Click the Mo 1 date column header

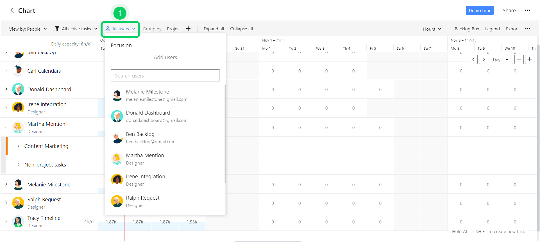coord(266,48)
